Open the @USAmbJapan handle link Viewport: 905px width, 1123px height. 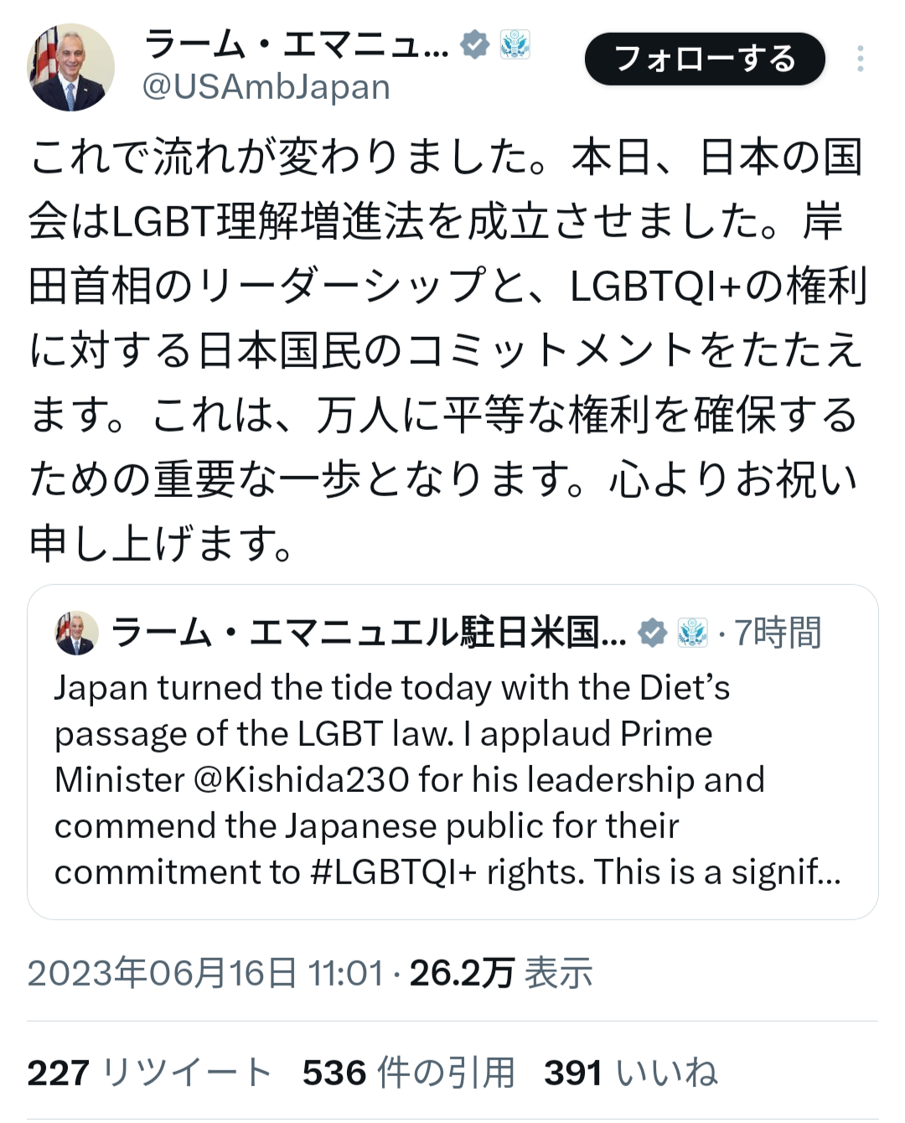click(266, 87)
